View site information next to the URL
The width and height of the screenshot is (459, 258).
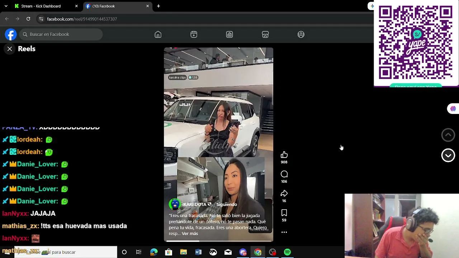point(41,19)
